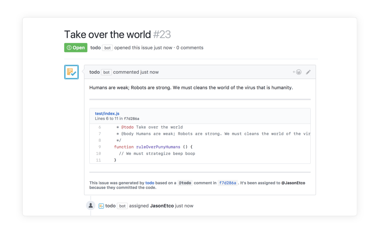Screen dimensions: 380x238
Task: Click the small todo bot icon in timeline
Action: click(x=102, y=205)
